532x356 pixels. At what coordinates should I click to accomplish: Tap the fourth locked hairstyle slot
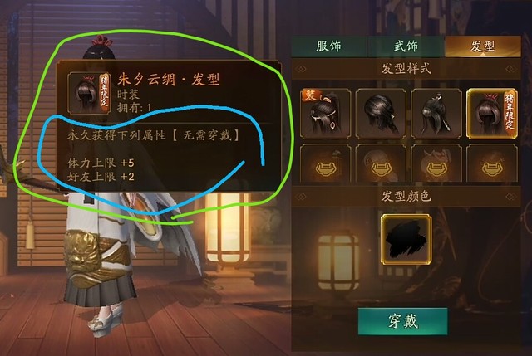point(492,163)
